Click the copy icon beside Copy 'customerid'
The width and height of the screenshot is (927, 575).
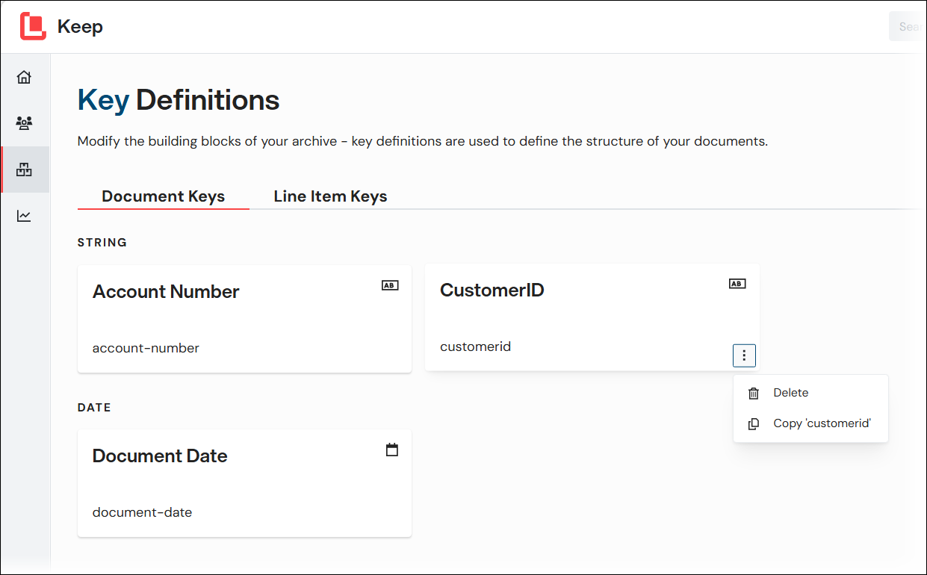(754, 423)
